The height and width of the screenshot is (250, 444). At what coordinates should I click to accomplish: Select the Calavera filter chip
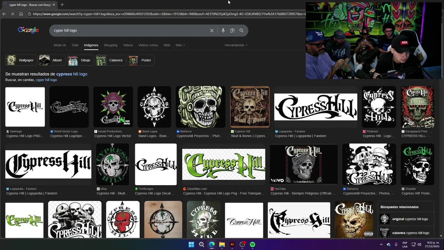(x=111, y=60)
